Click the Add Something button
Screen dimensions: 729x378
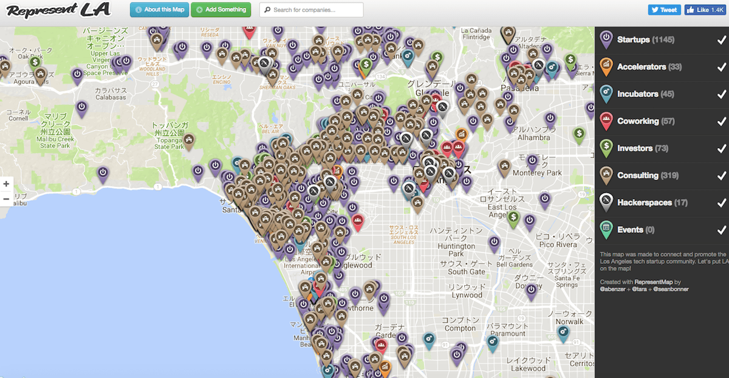pyautogui.click(x=221, y=10)
